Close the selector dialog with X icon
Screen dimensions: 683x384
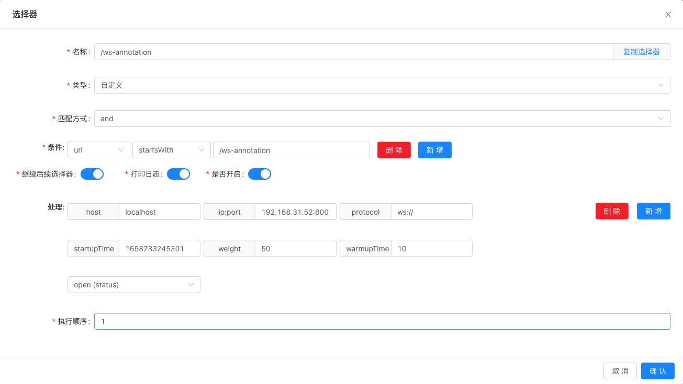coord(668,15)
